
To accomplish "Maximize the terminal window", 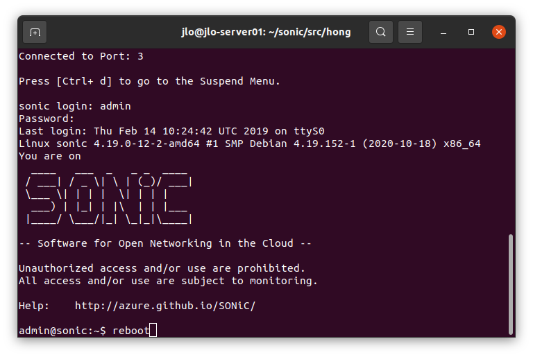I will pos(471,32).
